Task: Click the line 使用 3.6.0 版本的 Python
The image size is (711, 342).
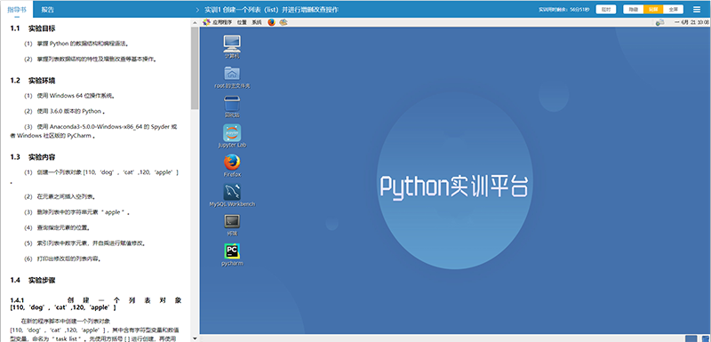Action: (65, 111)
